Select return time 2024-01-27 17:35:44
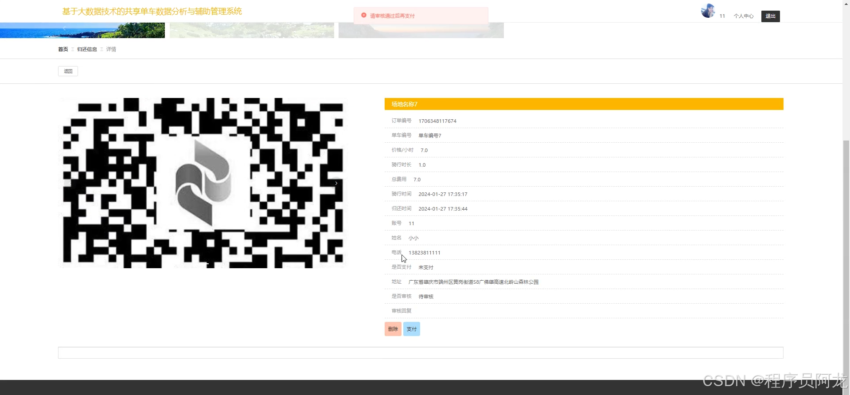850x395 pixels. coord(443,209)
